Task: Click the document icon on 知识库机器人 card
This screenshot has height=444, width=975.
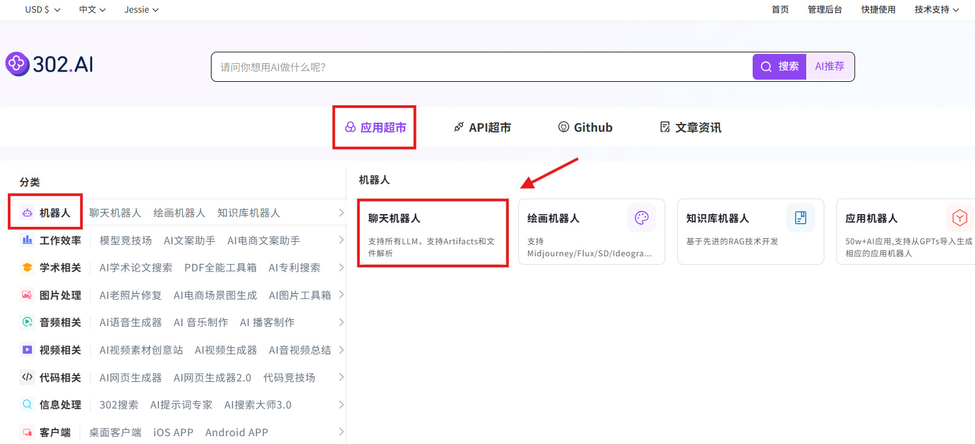Action: (801, 218)
